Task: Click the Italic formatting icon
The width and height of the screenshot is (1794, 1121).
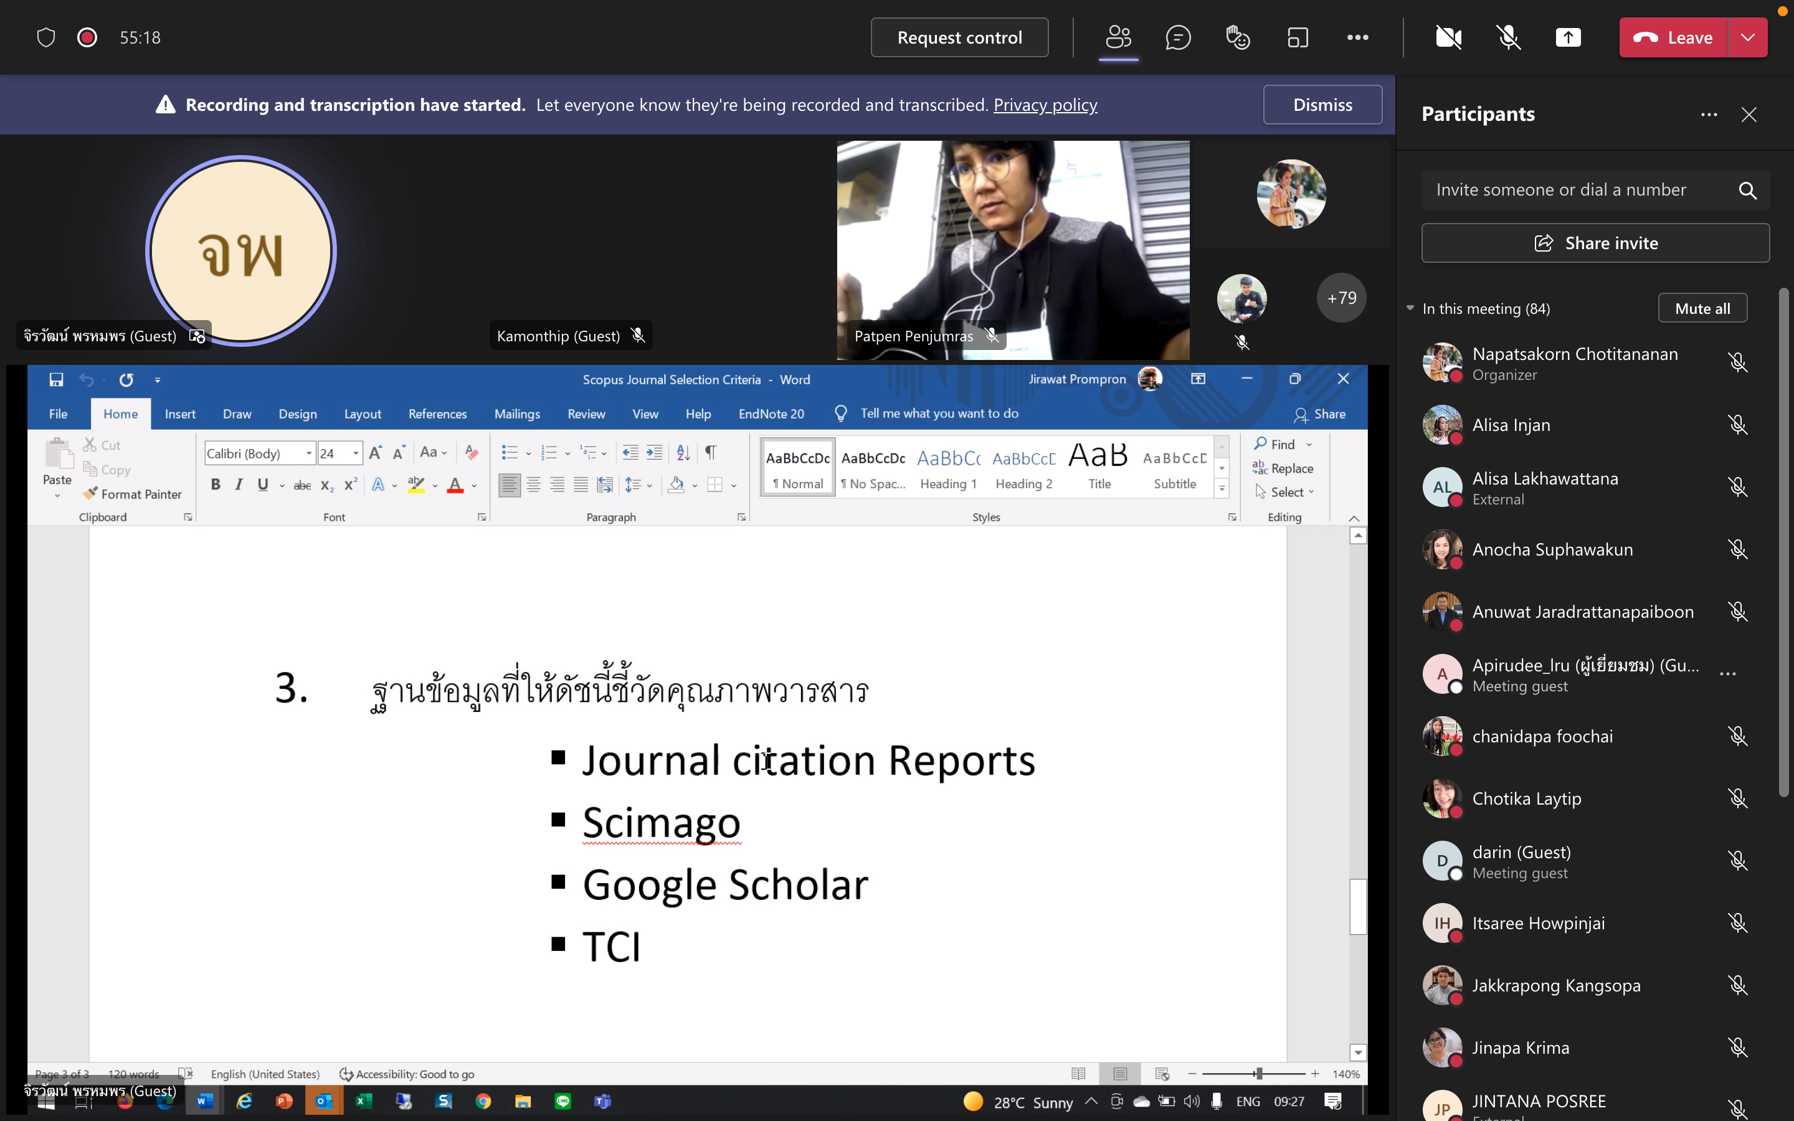Action: pos(239,485)
